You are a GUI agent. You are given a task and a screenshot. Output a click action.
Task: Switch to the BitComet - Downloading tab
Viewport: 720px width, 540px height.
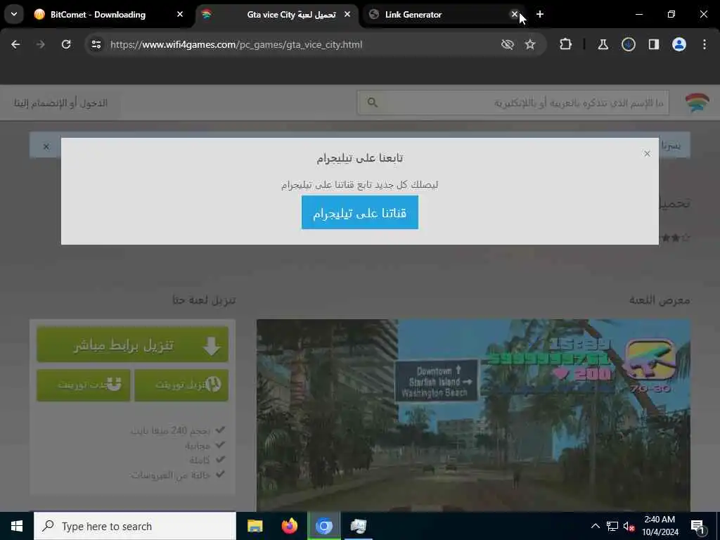[x=109, y=15]
